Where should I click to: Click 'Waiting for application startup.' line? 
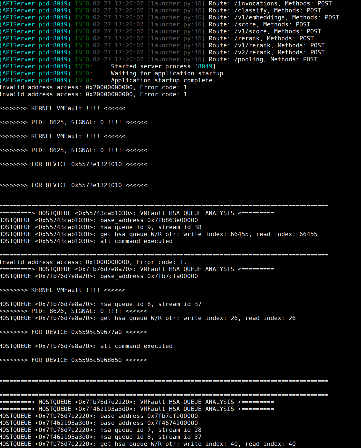click(113, 73)
